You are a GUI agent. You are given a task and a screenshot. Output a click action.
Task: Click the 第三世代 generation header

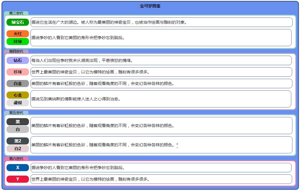click(x=16, y=13)
